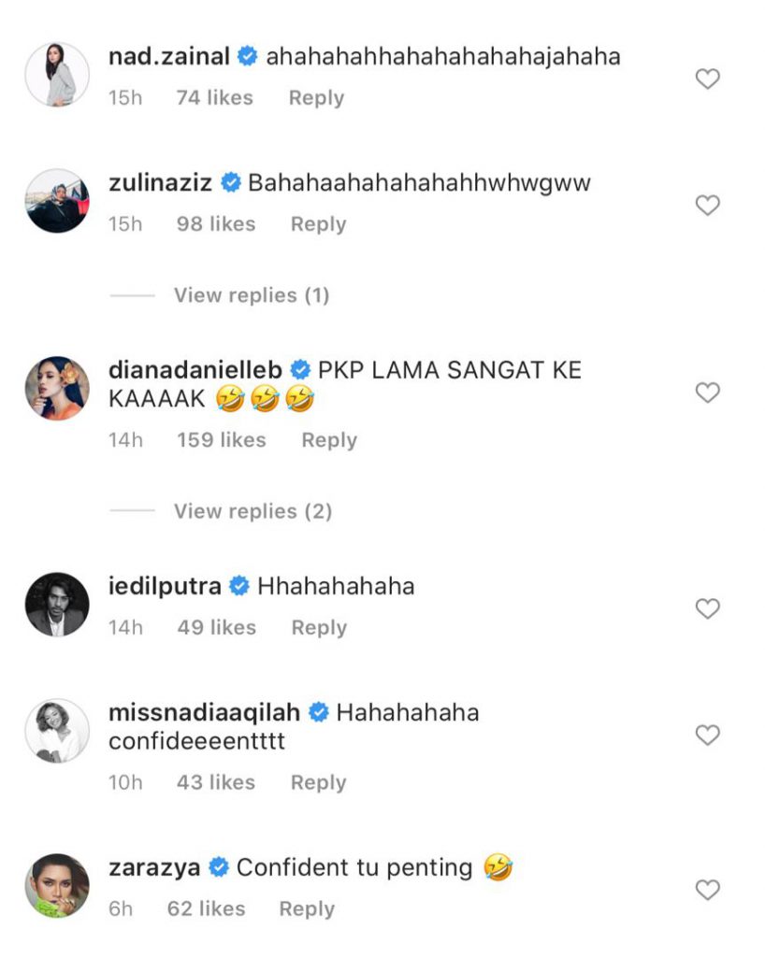Tap heart icon on zarazya's comment

pyautogui.click(x=708, y=889)
